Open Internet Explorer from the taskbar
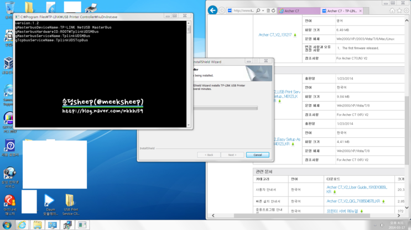 tap(22, 225)
